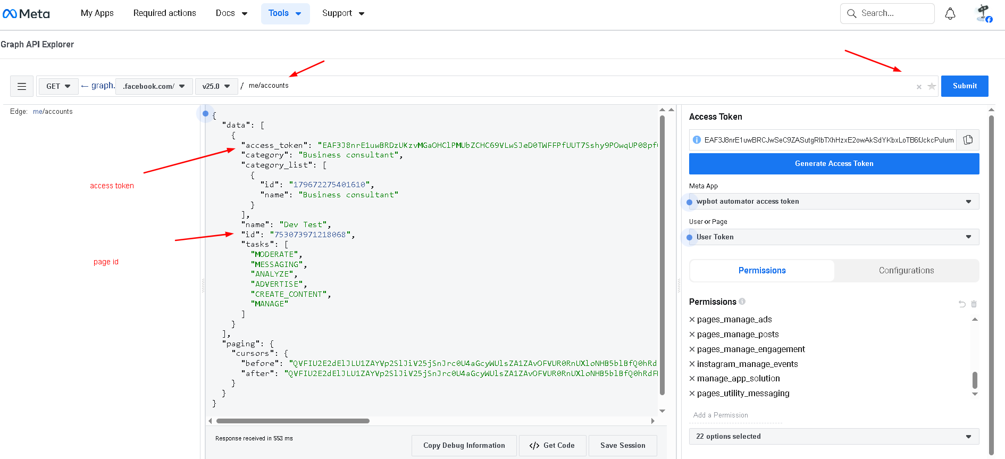
Task: Click the trash icon to delete permissions
Action: (974, 304)
